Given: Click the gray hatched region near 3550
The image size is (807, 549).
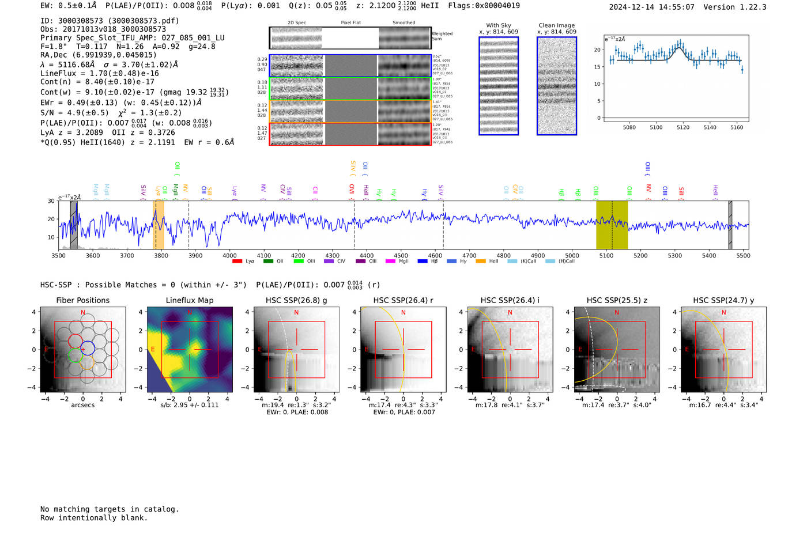Looking at the screenshot, I should (x=74, y=225).
